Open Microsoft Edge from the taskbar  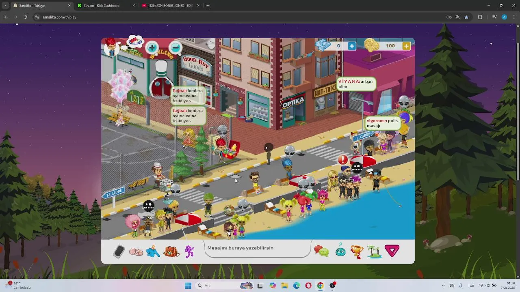point(297,286)
